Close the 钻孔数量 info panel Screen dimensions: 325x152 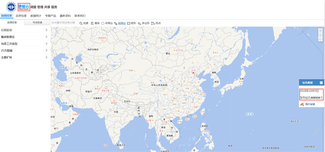pos(321,83)
